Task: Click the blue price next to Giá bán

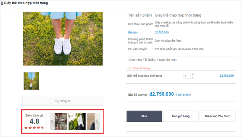Action: point(162,32)
